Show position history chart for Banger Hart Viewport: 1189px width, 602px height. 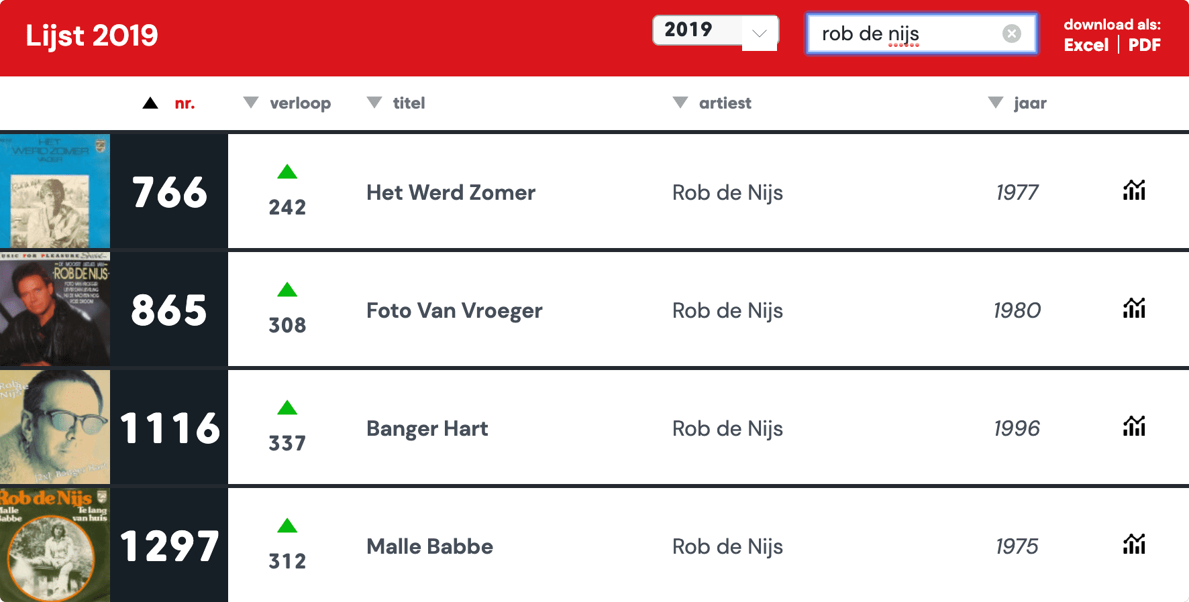coord(1134,427)
